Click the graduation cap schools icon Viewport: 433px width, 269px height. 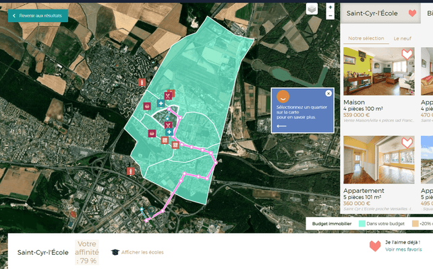[115, 252]
